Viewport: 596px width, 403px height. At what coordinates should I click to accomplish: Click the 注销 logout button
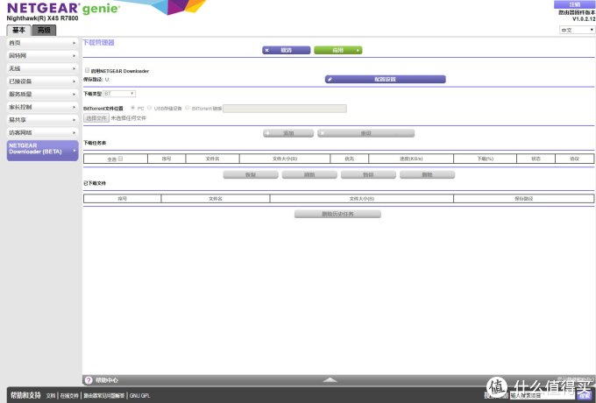point(574,4)
